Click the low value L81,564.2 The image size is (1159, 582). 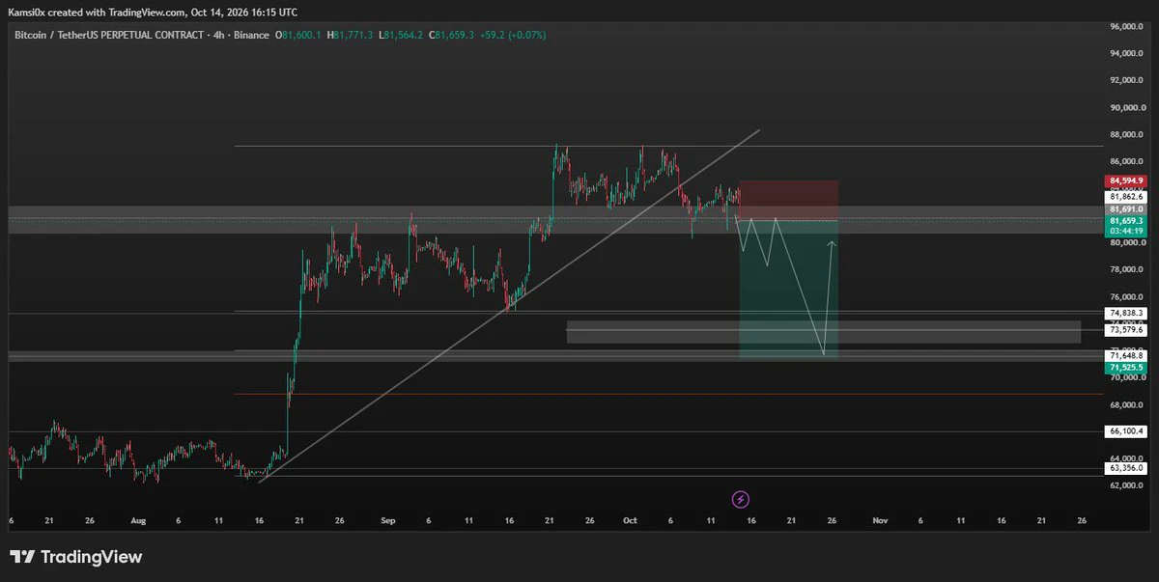click(x=401, y=36)
